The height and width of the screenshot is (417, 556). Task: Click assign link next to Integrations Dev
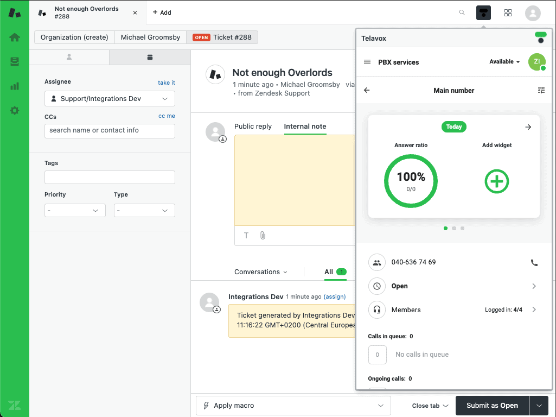(x=334, y=296)
